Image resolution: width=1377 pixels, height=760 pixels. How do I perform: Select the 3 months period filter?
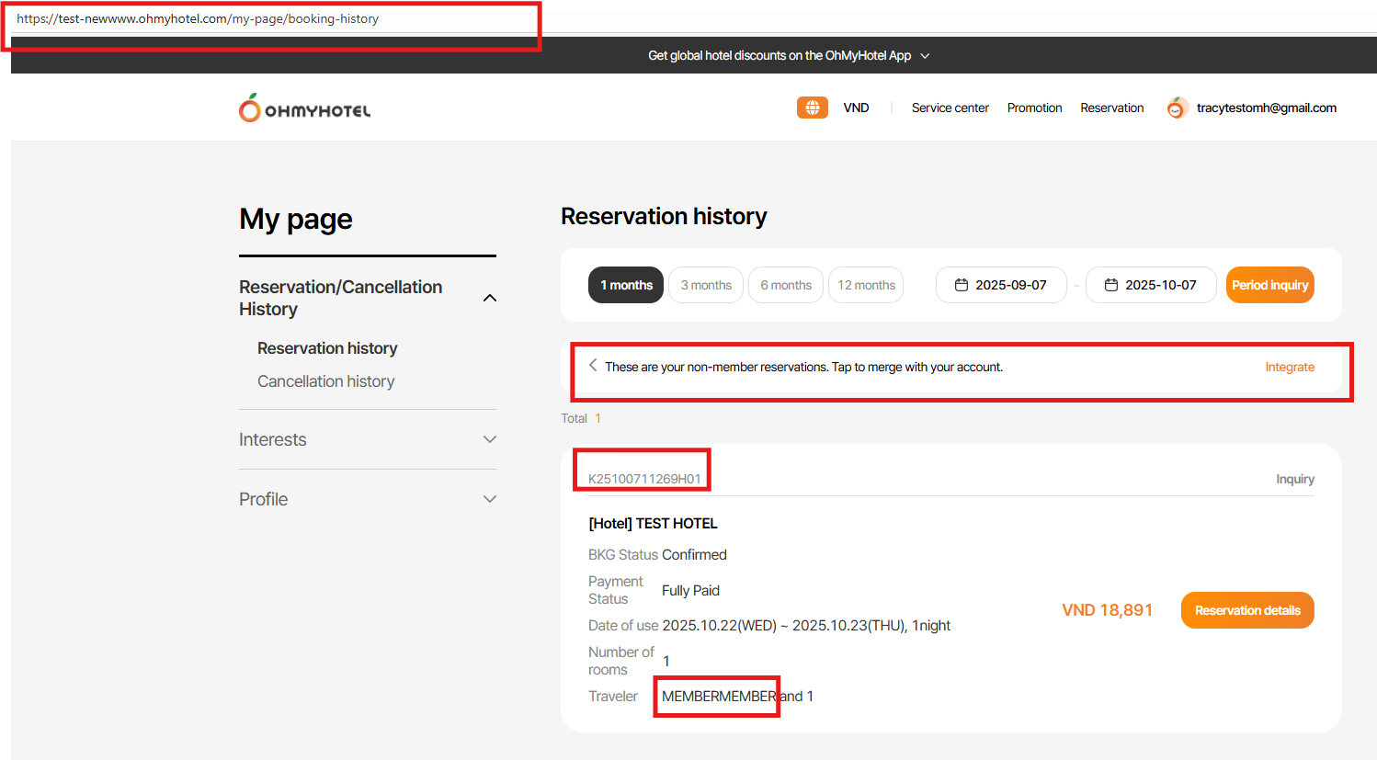[x=706, y=285]
